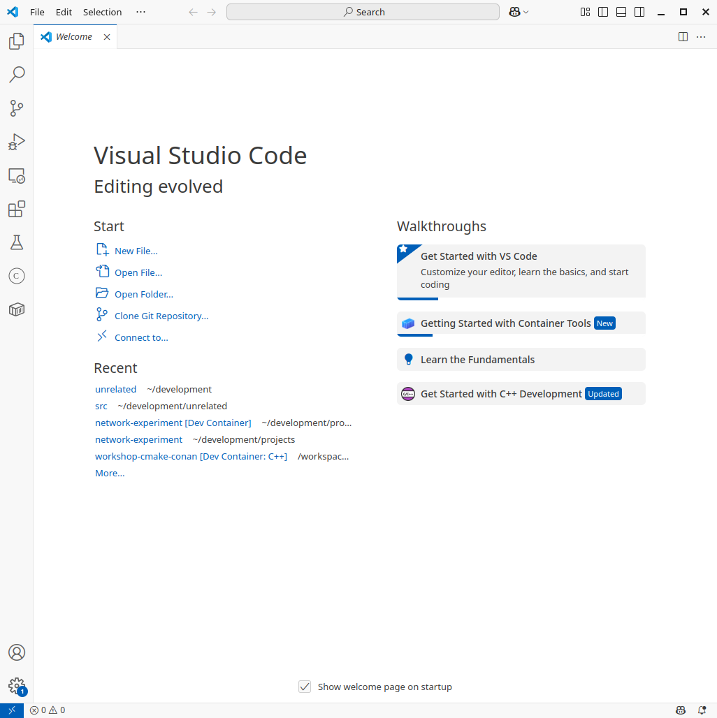
Task: Open Remote Explorer icon
Action: pyautogui.click(x=17, y=176)
